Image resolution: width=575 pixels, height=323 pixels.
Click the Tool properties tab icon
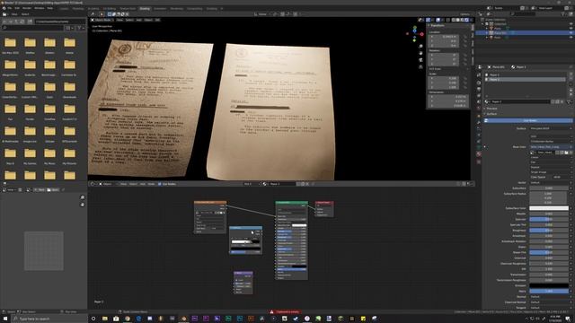coord(479,75)
